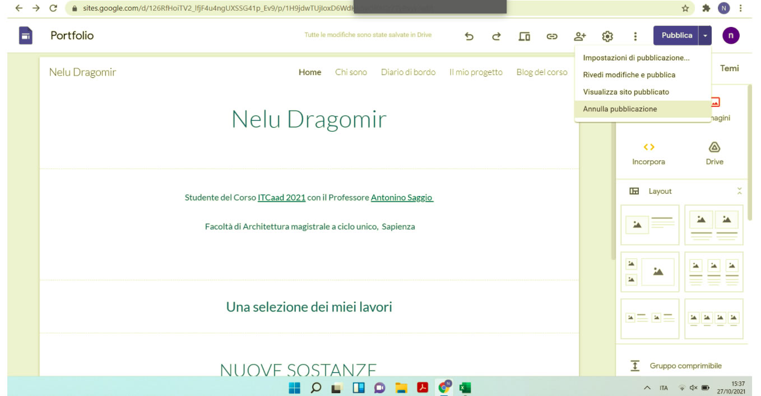The width and height of the screenshot is (761, 396).
Task: Click the Google Sites home logo
Action: pyautogui.click(x=26, y=36)
